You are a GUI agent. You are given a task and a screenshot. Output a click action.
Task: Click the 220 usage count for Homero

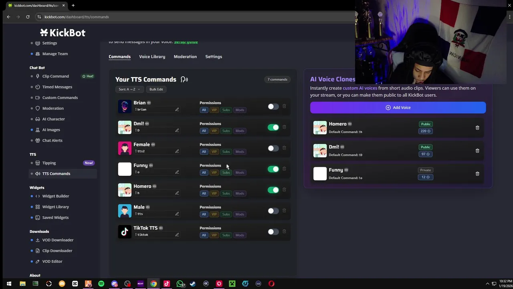coord(426,131)
